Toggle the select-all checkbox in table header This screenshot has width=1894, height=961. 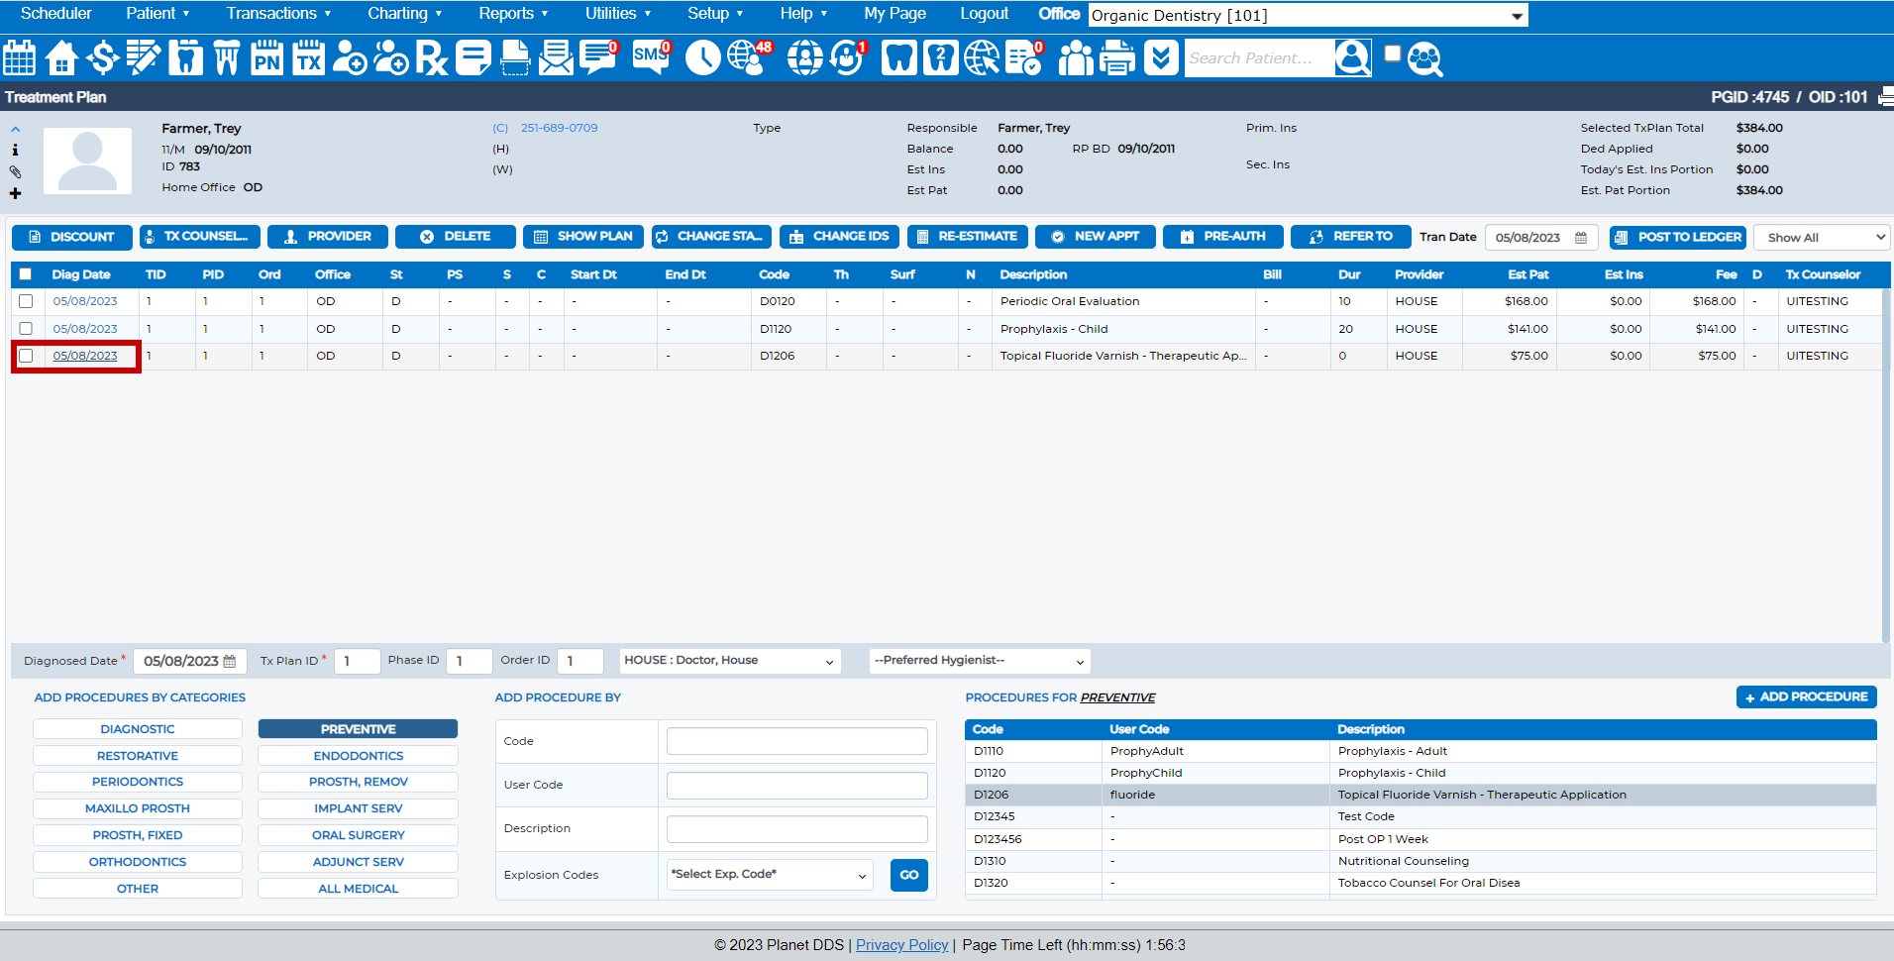tap(26, 274)
